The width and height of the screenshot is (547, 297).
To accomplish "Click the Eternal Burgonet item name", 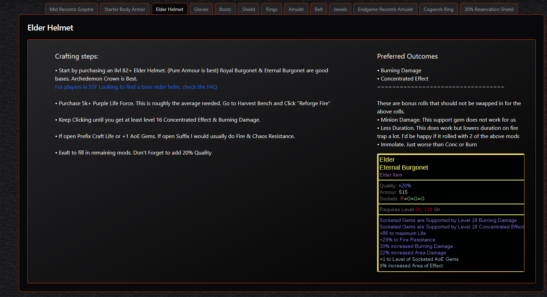I will 404,168.
